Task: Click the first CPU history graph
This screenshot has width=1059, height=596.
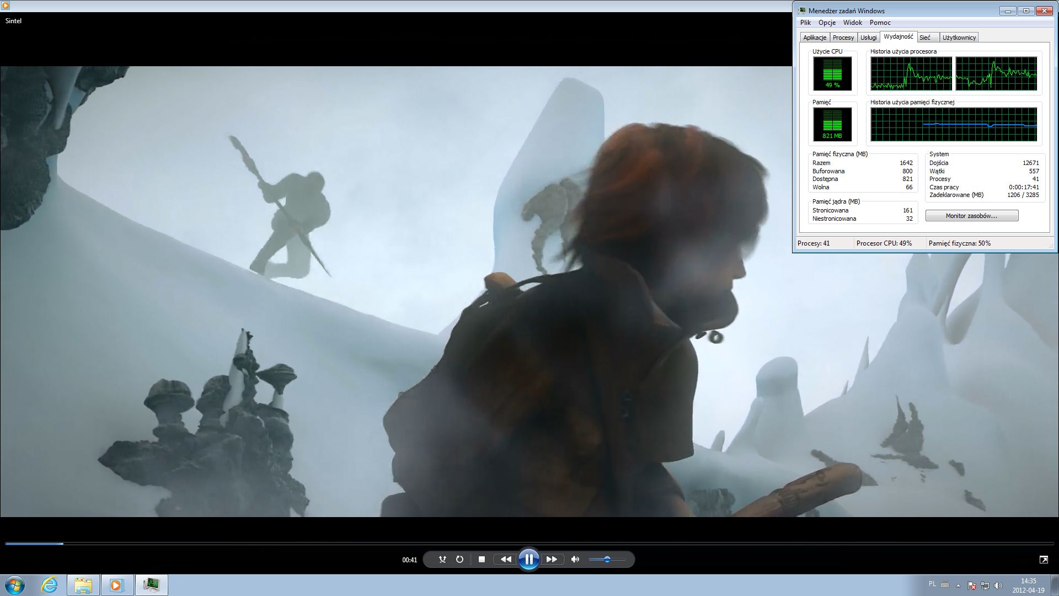Action: (911, 73)
